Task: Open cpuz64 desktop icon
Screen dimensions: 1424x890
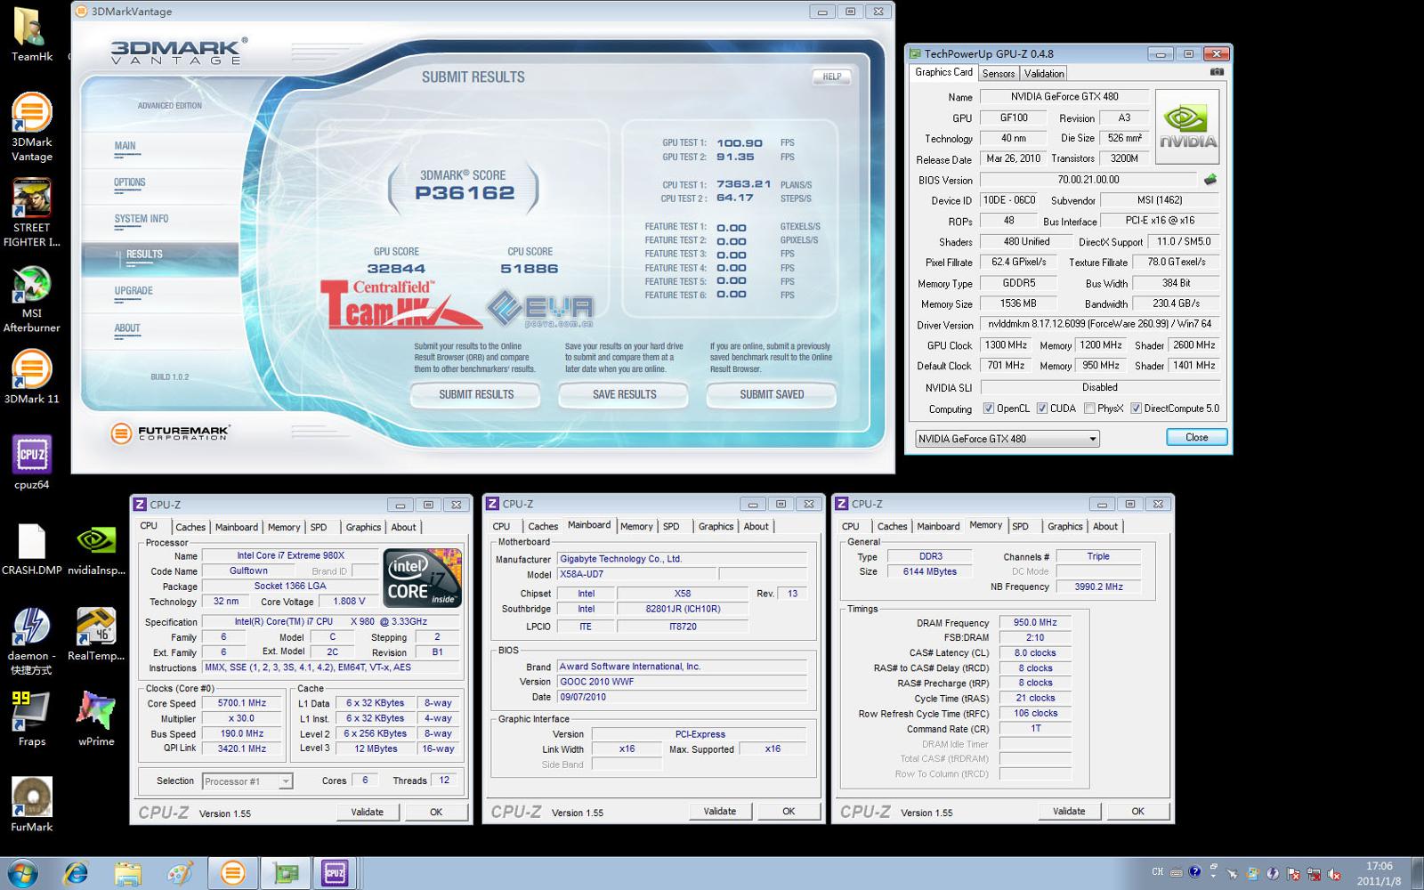Action: [x=32, y=461]
